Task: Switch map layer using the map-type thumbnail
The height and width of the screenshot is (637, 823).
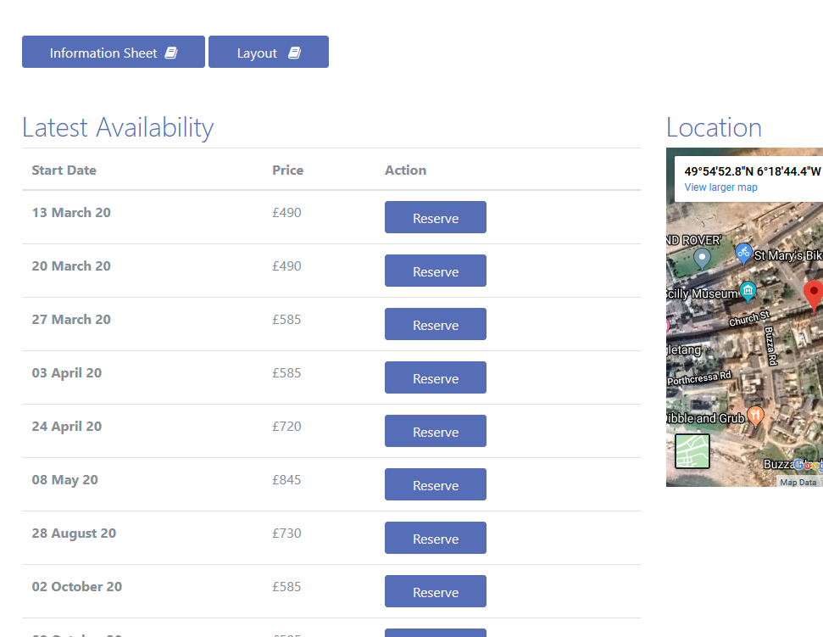Action: 692,450
